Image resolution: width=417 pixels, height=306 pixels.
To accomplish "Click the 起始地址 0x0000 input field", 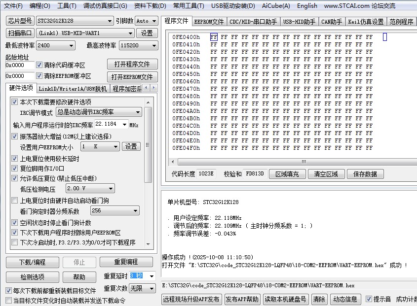I will [x=19, y=65].
